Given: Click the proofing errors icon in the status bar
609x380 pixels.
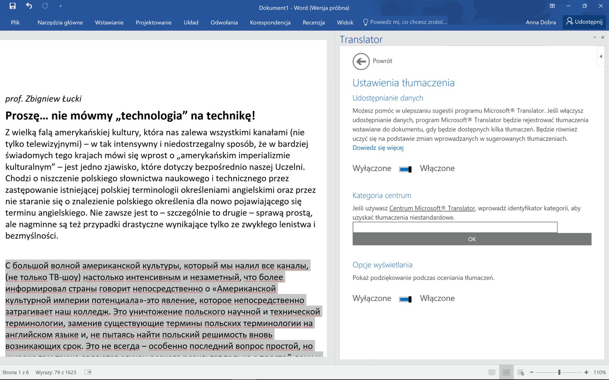Looking at the screenshot, I should 88,372.
